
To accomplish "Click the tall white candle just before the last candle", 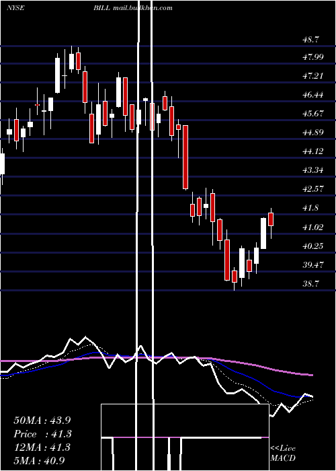I will pyautogui.click(x=263, y=233).
